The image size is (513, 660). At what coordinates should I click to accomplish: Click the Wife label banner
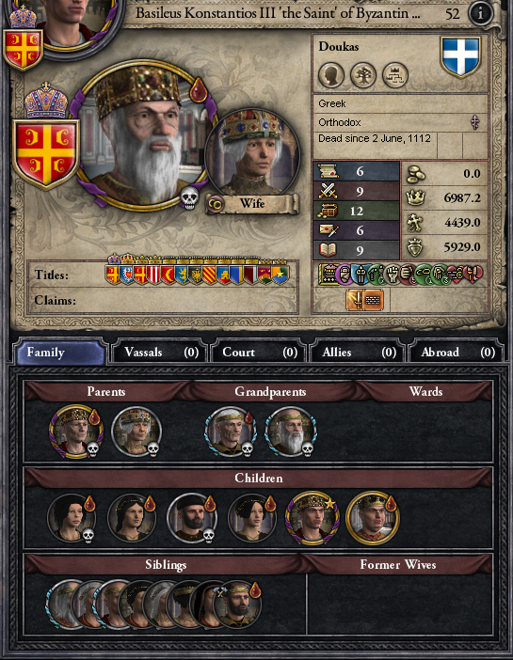point(252,204)
